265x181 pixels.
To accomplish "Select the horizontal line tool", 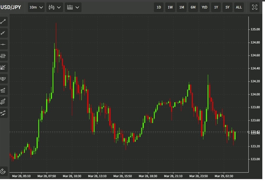I will pyautogui.click(x=3, y=44).
